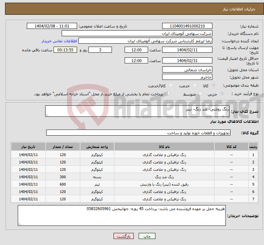Image resolution: width=264 pixels, height=245 pixels.
Task: Click the delivery province field خراسان شمالی
Action: [187, 69]
